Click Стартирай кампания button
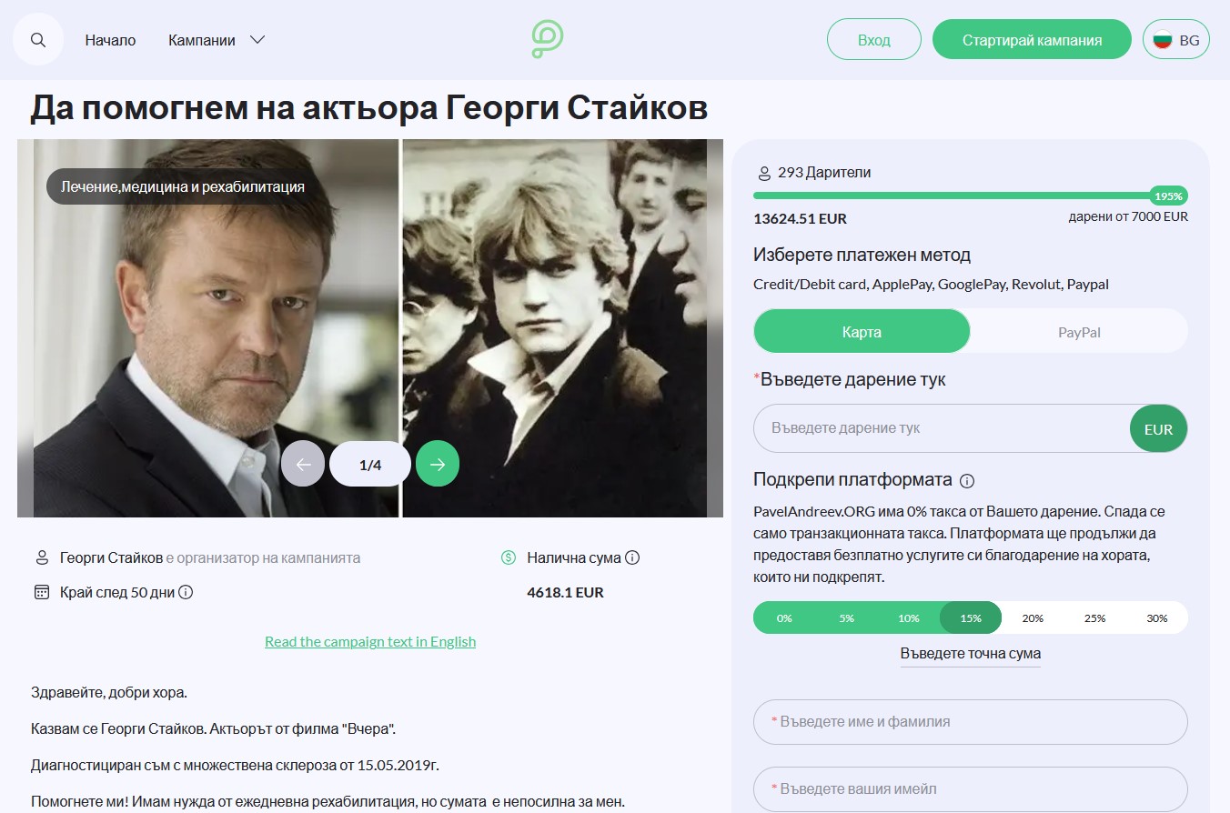This screenshot has height=813, width=1230. click(x=1033, y=40)
